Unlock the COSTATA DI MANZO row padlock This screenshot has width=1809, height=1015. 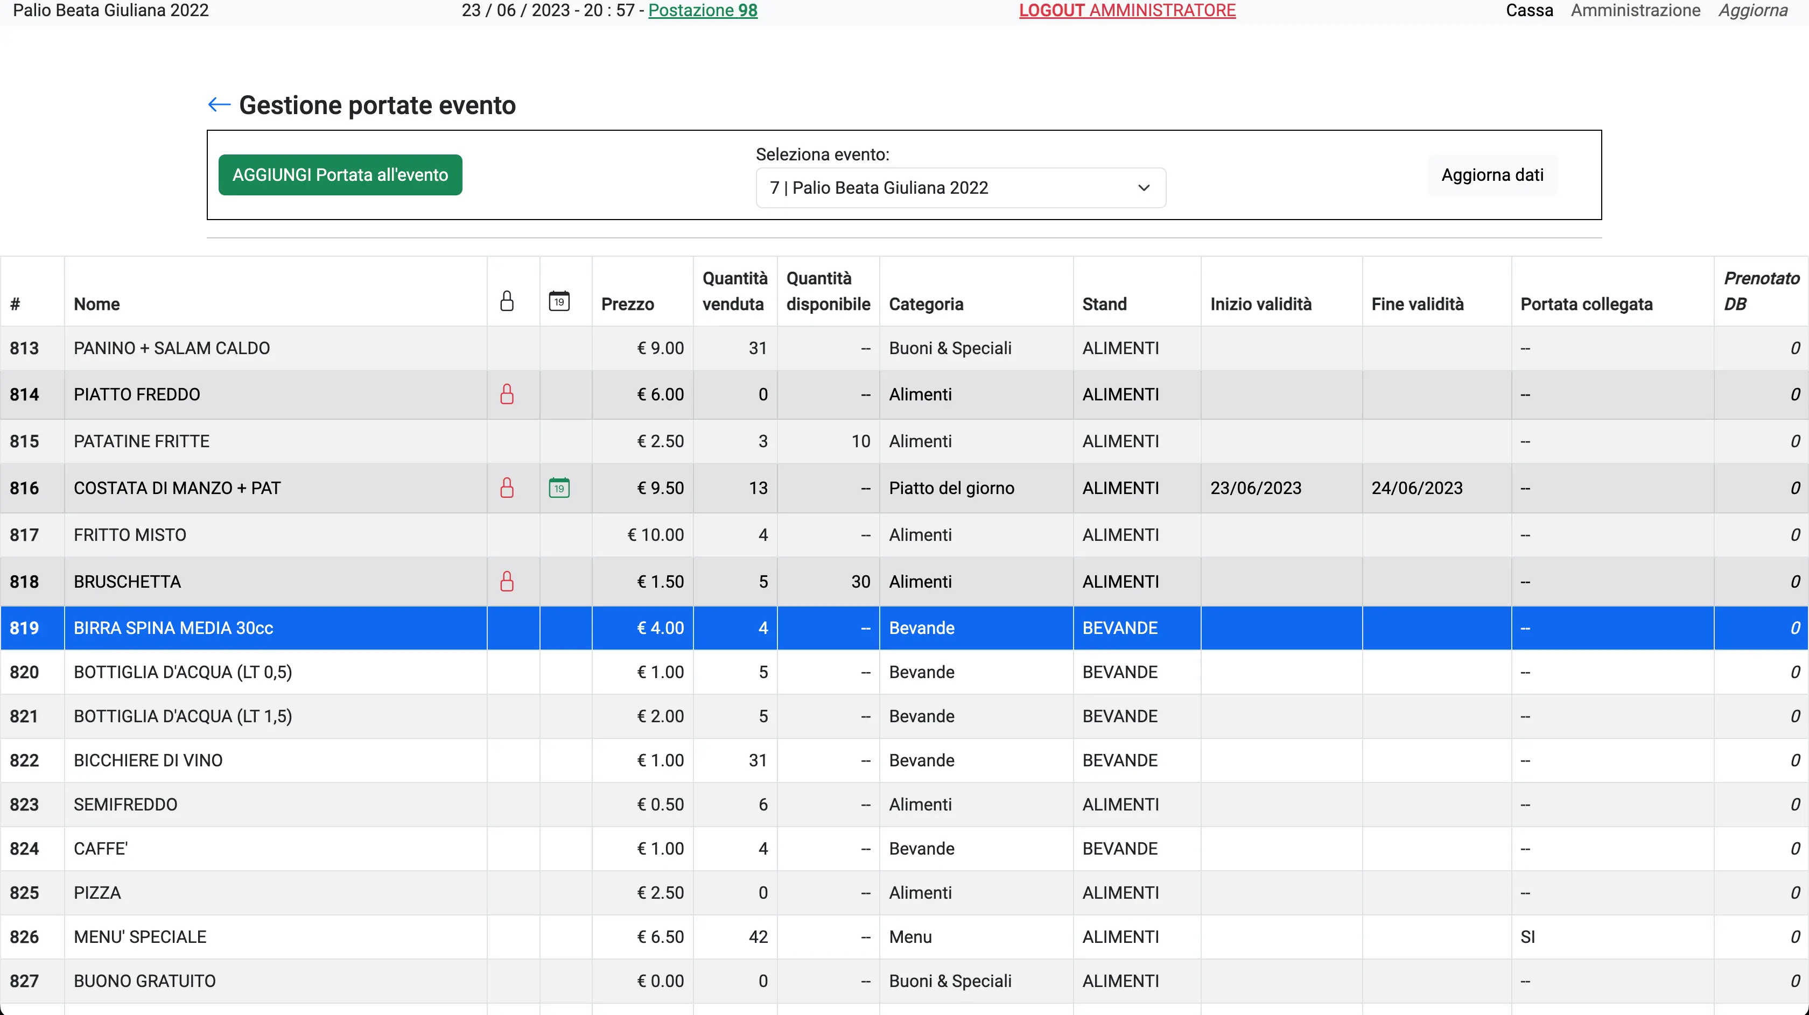(507, 488)
